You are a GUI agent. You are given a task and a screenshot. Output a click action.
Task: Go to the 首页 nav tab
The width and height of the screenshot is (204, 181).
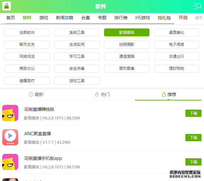click(10, 18)
